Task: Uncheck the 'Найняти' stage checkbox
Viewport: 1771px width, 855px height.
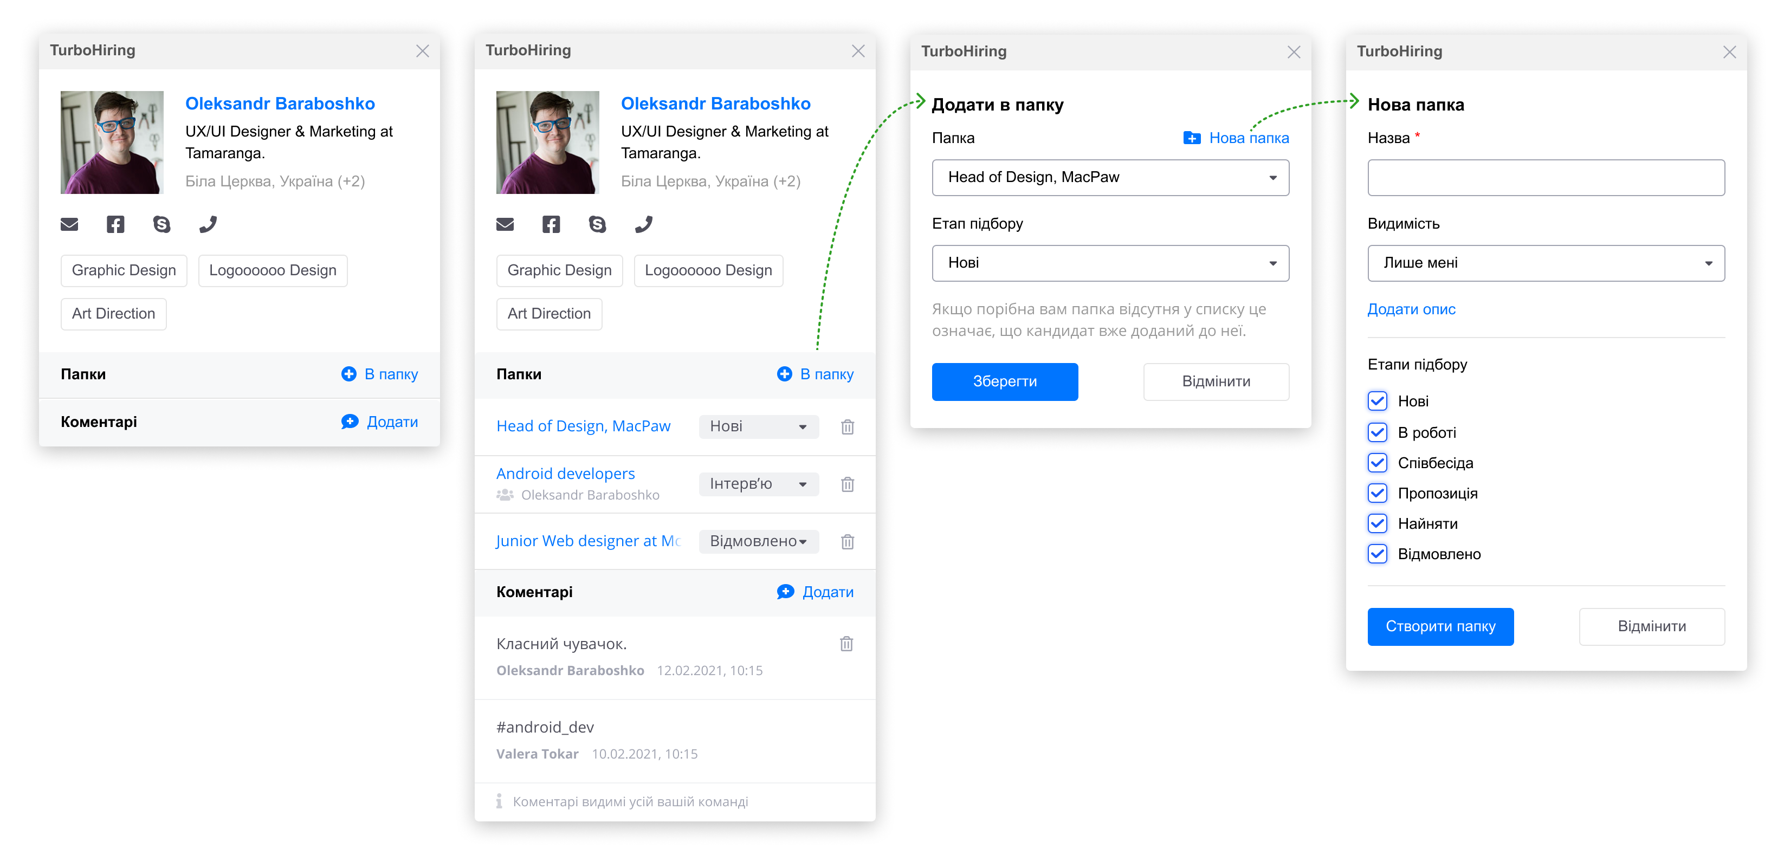Action: point(1378,523)
